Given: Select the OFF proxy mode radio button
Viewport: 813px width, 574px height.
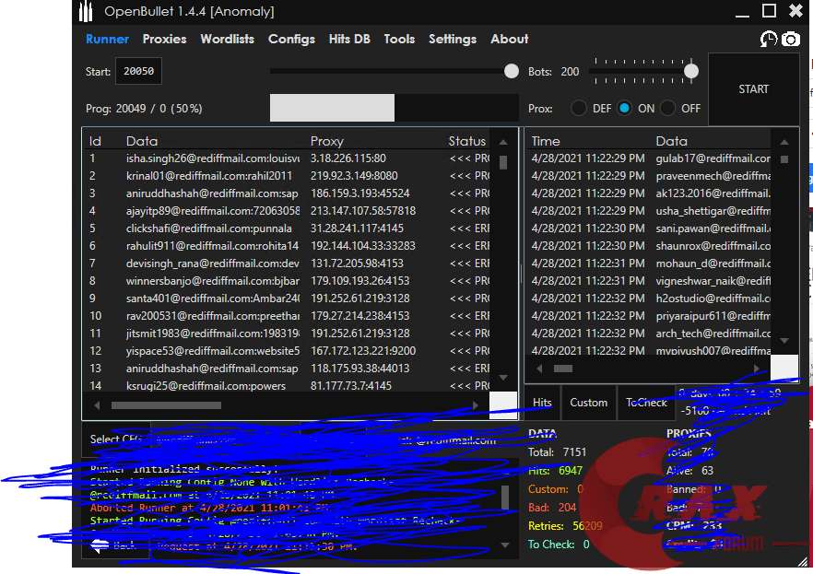Looking at the screenshot, I should 668,108.
